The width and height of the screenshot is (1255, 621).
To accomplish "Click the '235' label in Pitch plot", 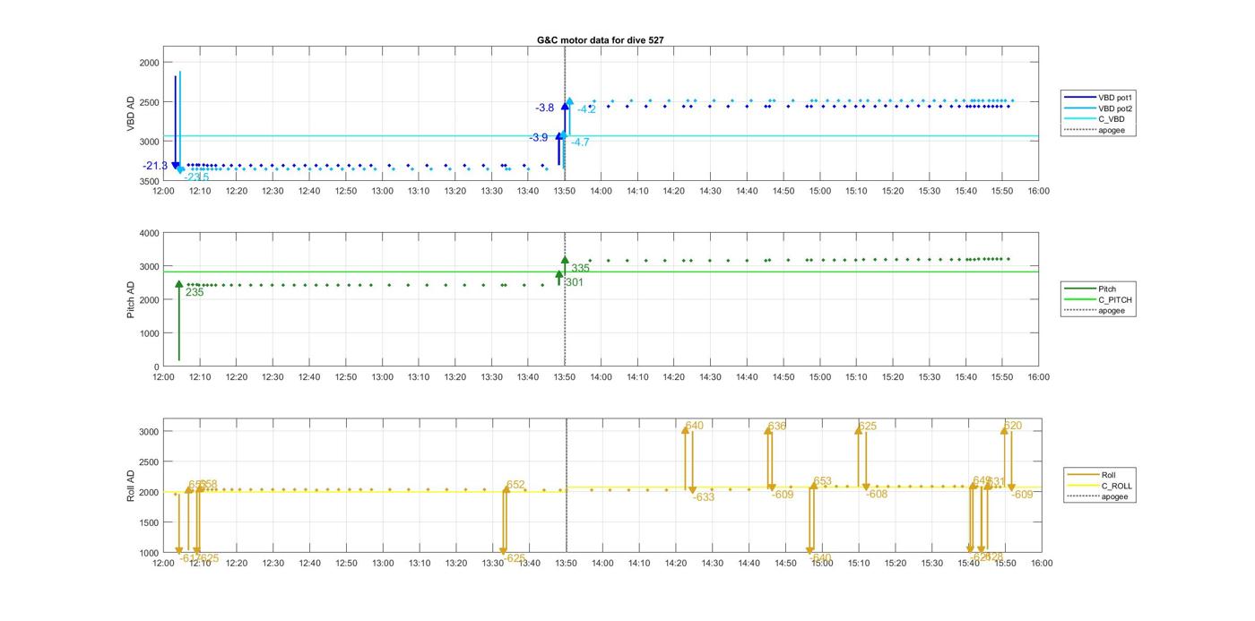I will pos(195,292).
